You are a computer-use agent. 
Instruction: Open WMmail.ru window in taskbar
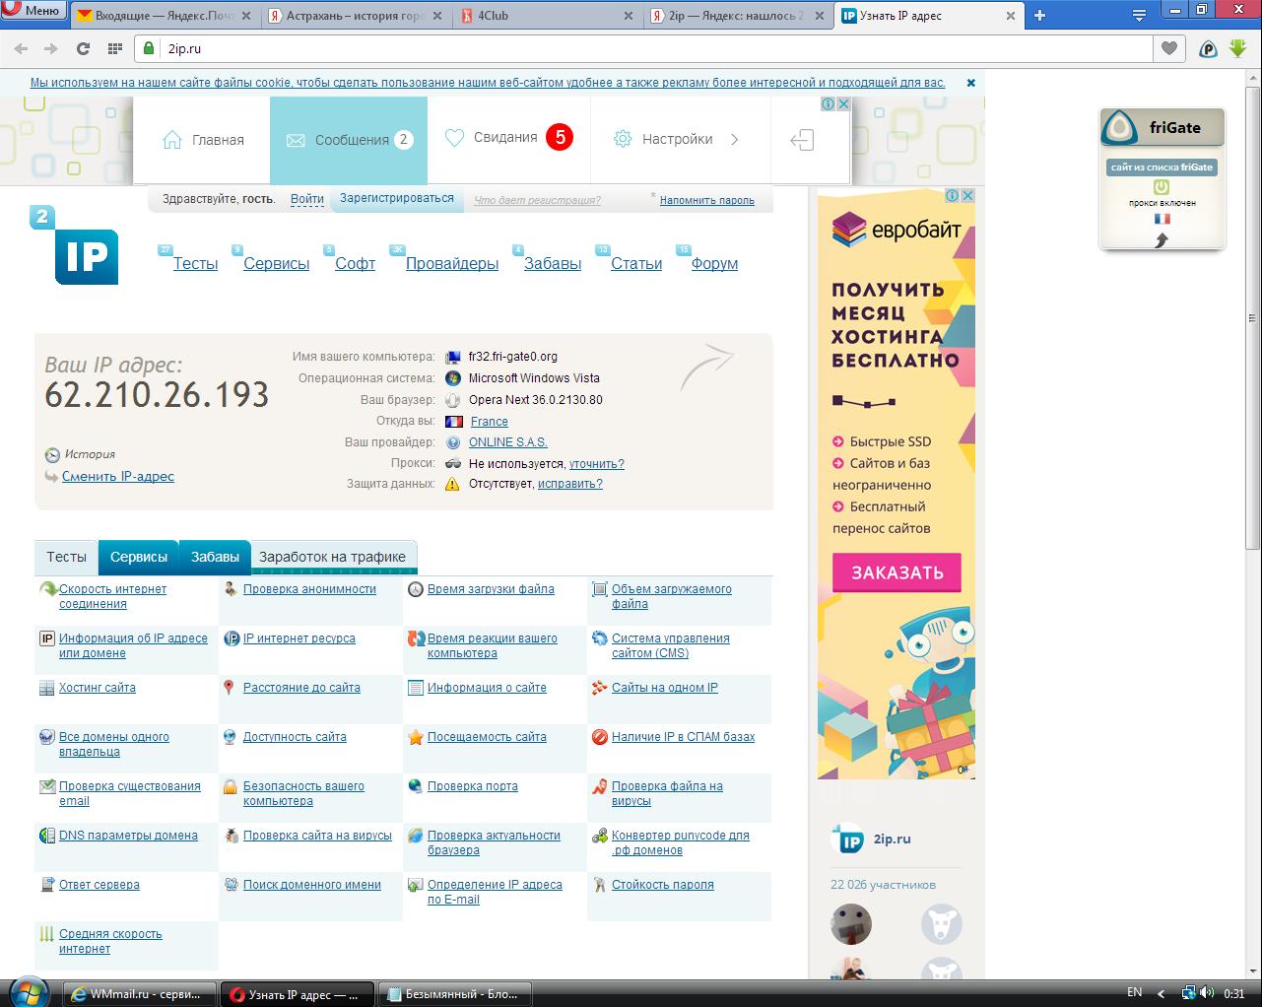[x=140, y=994]
